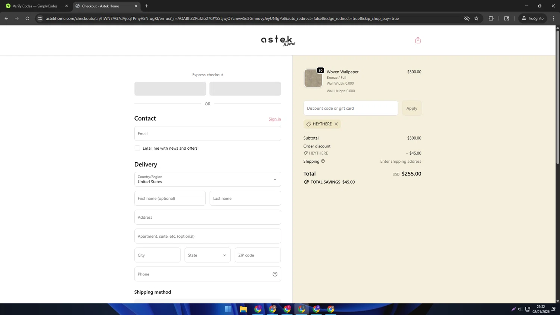
Task: Open the browser extensions icon
Action: click(x=491, y=18)
